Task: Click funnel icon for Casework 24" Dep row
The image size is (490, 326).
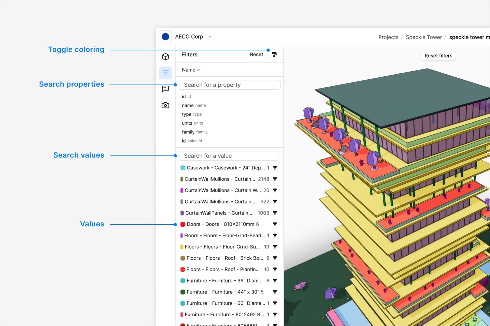Action: [x=275, y=168]
